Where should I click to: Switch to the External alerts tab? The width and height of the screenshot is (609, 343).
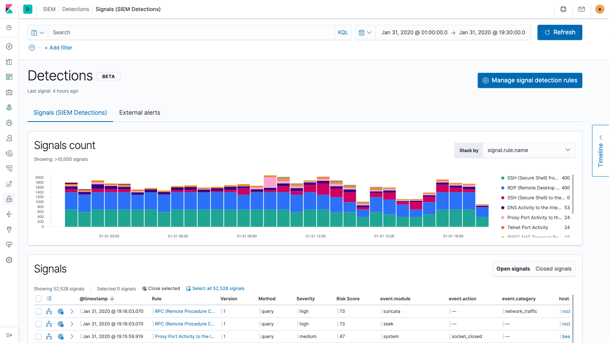click(140, 112)
